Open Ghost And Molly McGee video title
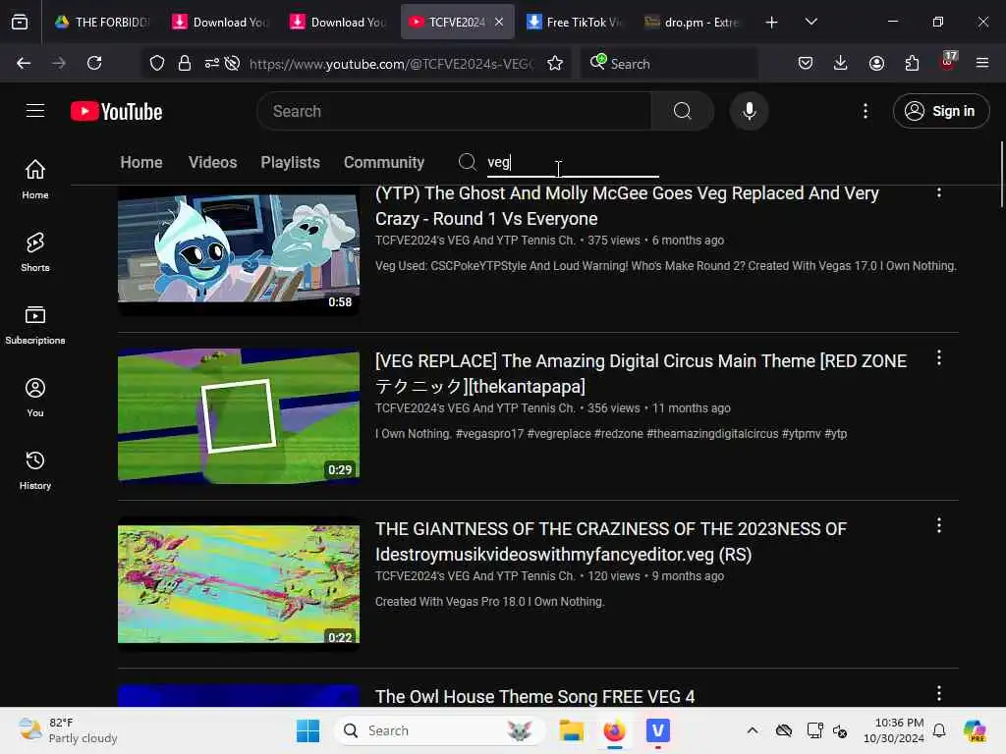The width and height of the screenshot is (1006, 754). pyautogui.click(x=627, y=206)
